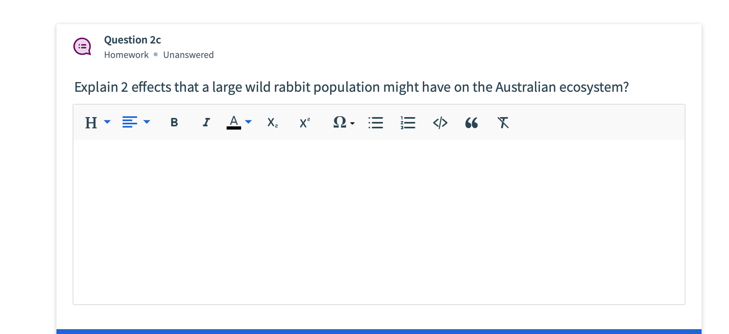Image resolution: width=729 pixels, height=334 pixels.
Task: Click the Unanswered status label
Action: click(x=188, y=55)
